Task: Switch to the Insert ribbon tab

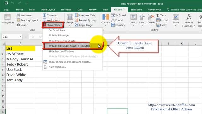Action: coord(32,10)
